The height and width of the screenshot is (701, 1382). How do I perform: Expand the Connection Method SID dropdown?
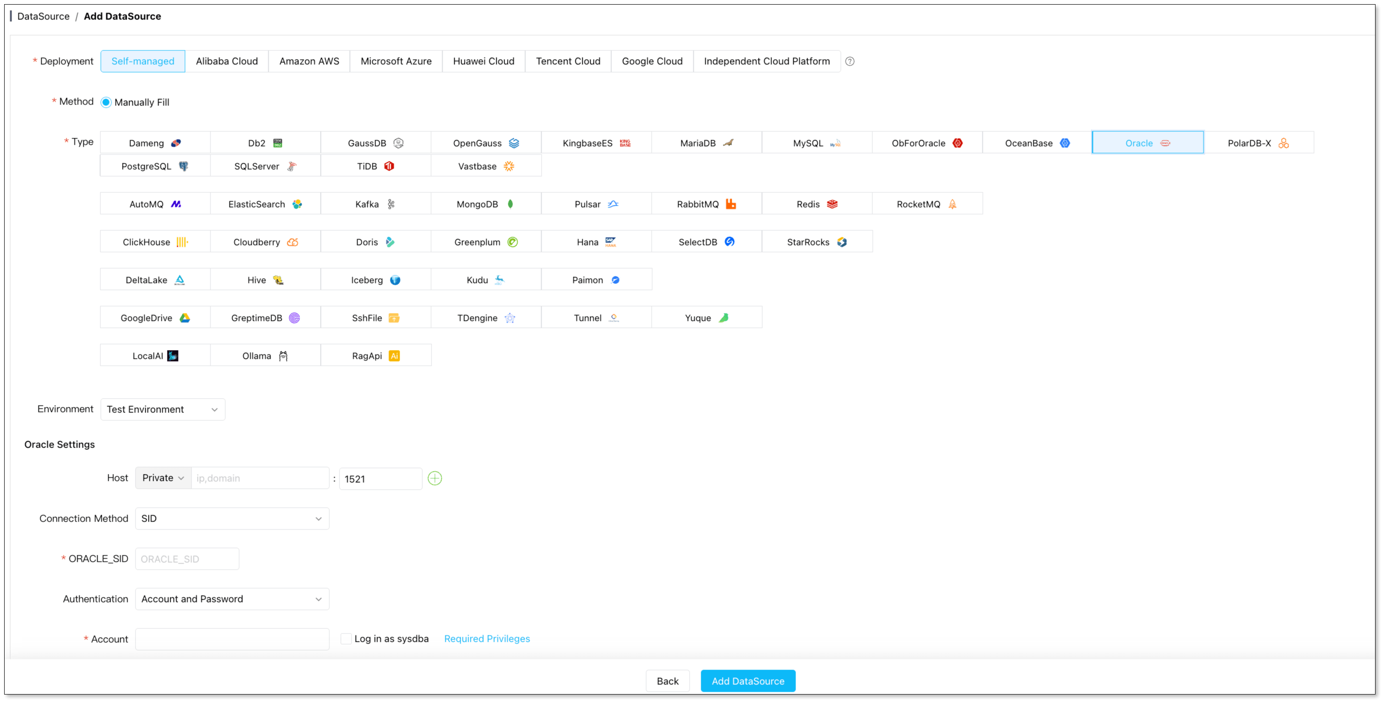tap(232, 519)
